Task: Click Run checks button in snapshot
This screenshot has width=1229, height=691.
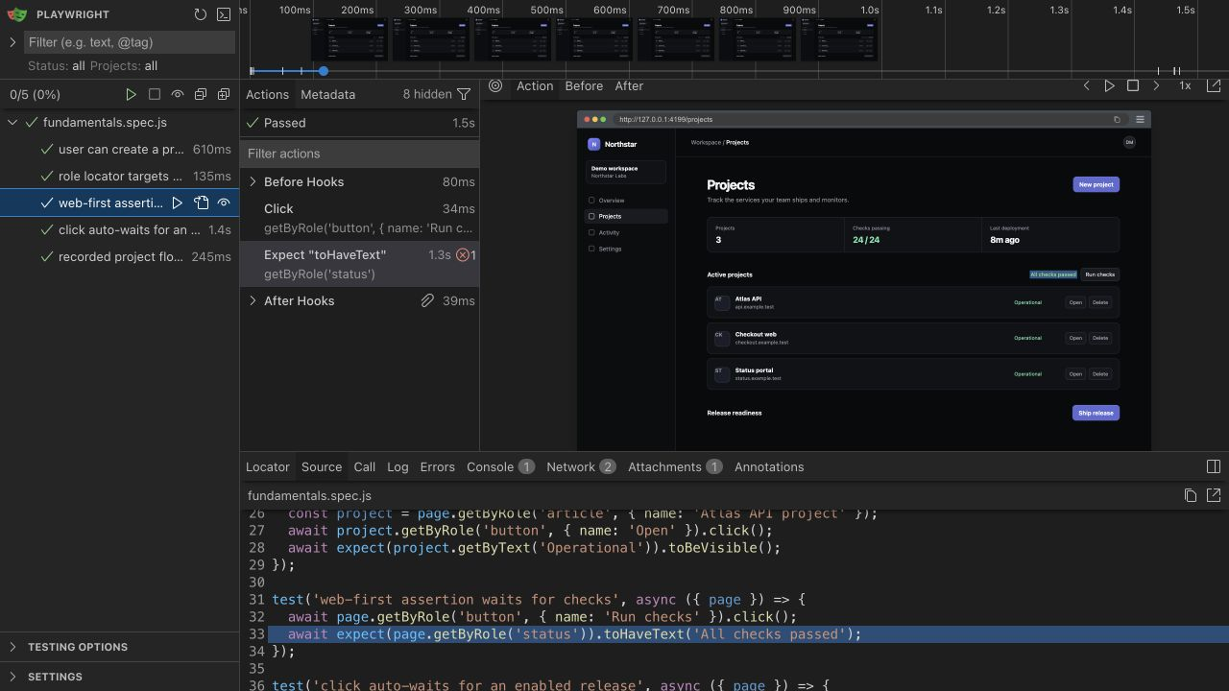Action: [x=1100, y=274]
